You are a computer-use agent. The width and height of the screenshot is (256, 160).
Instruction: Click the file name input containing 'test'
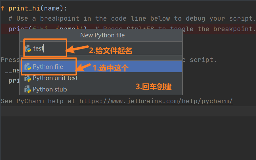point(101,48)
